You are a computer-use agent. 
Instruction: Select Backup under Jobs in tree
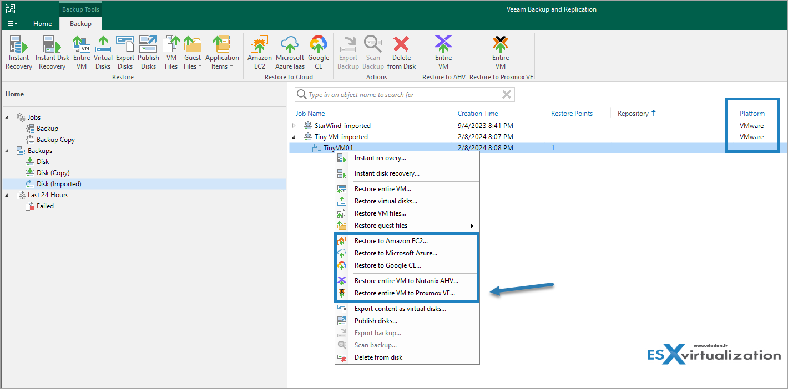click(x=47, y=129)
